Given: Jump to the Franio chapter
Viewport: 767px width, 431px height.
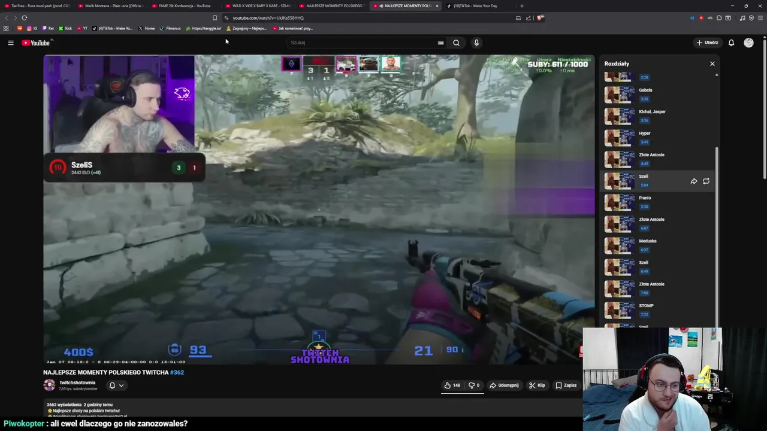Looking at the screenshot, I should [659, 202].
